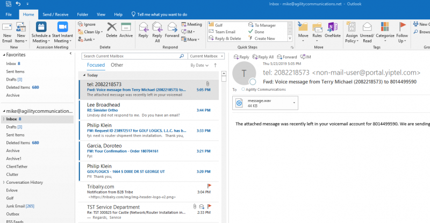Open the Move folder button
Screen dimensions: 430x223
click(303, 32)
